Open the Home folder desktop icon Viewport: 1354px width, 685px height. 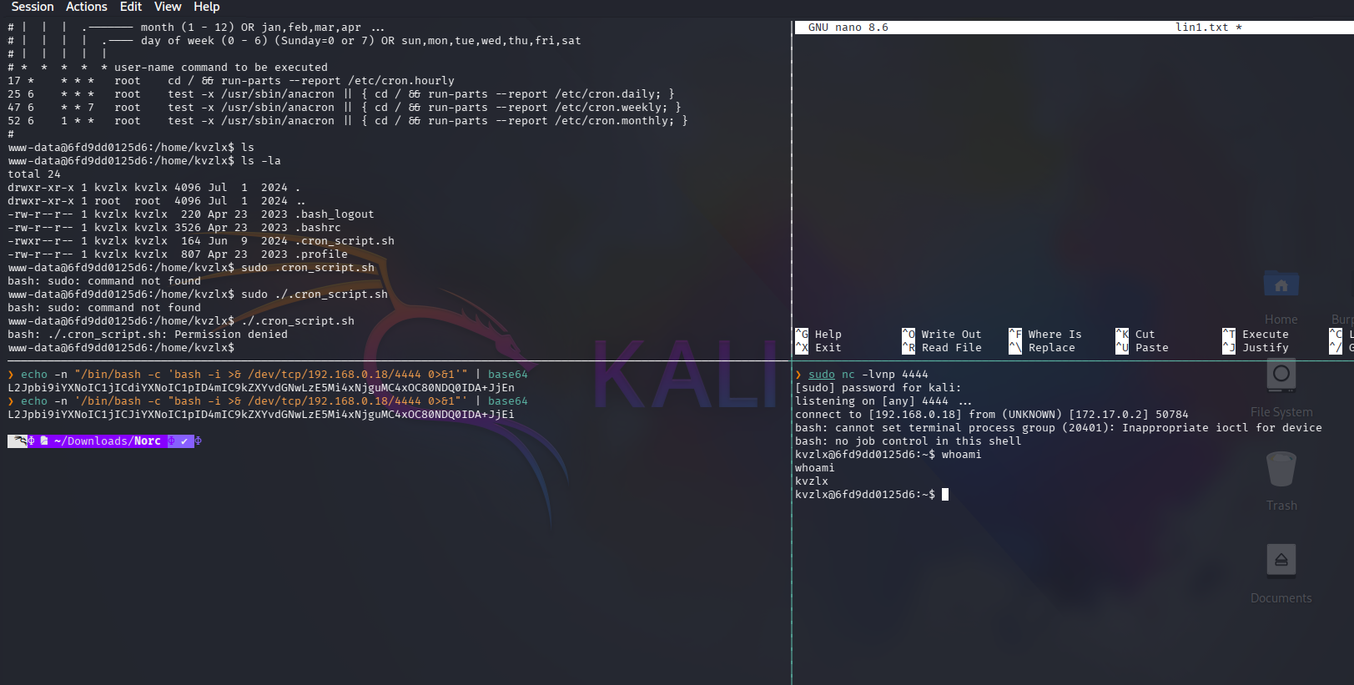1281,297
